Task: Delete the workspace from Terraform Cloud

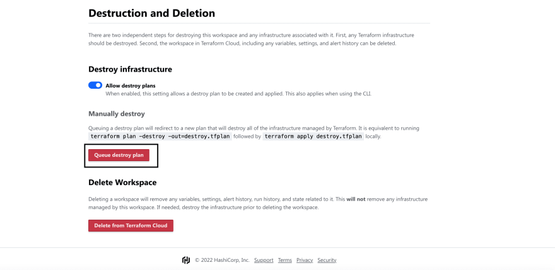Action: click(x=131, y=225)
